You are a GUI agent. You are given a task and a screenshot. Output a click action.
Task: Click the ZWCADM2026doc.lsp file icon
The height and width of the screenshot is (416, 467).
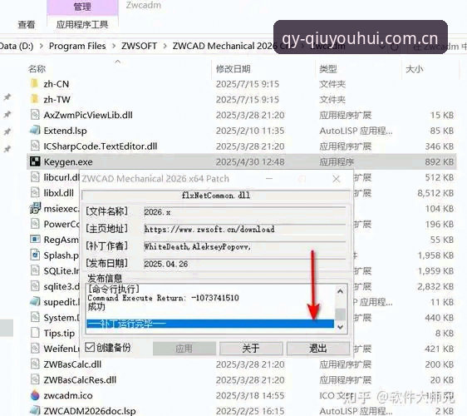click(35, 411)
